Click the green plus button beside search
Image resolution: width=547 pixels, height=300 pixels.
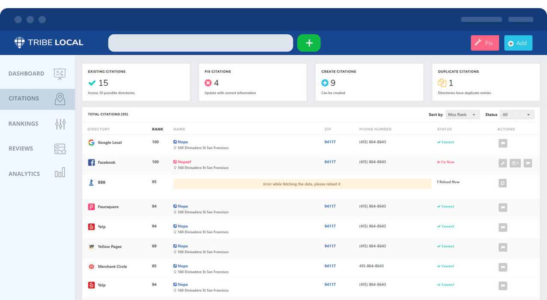pyautogui.click(x=309, y=43)
